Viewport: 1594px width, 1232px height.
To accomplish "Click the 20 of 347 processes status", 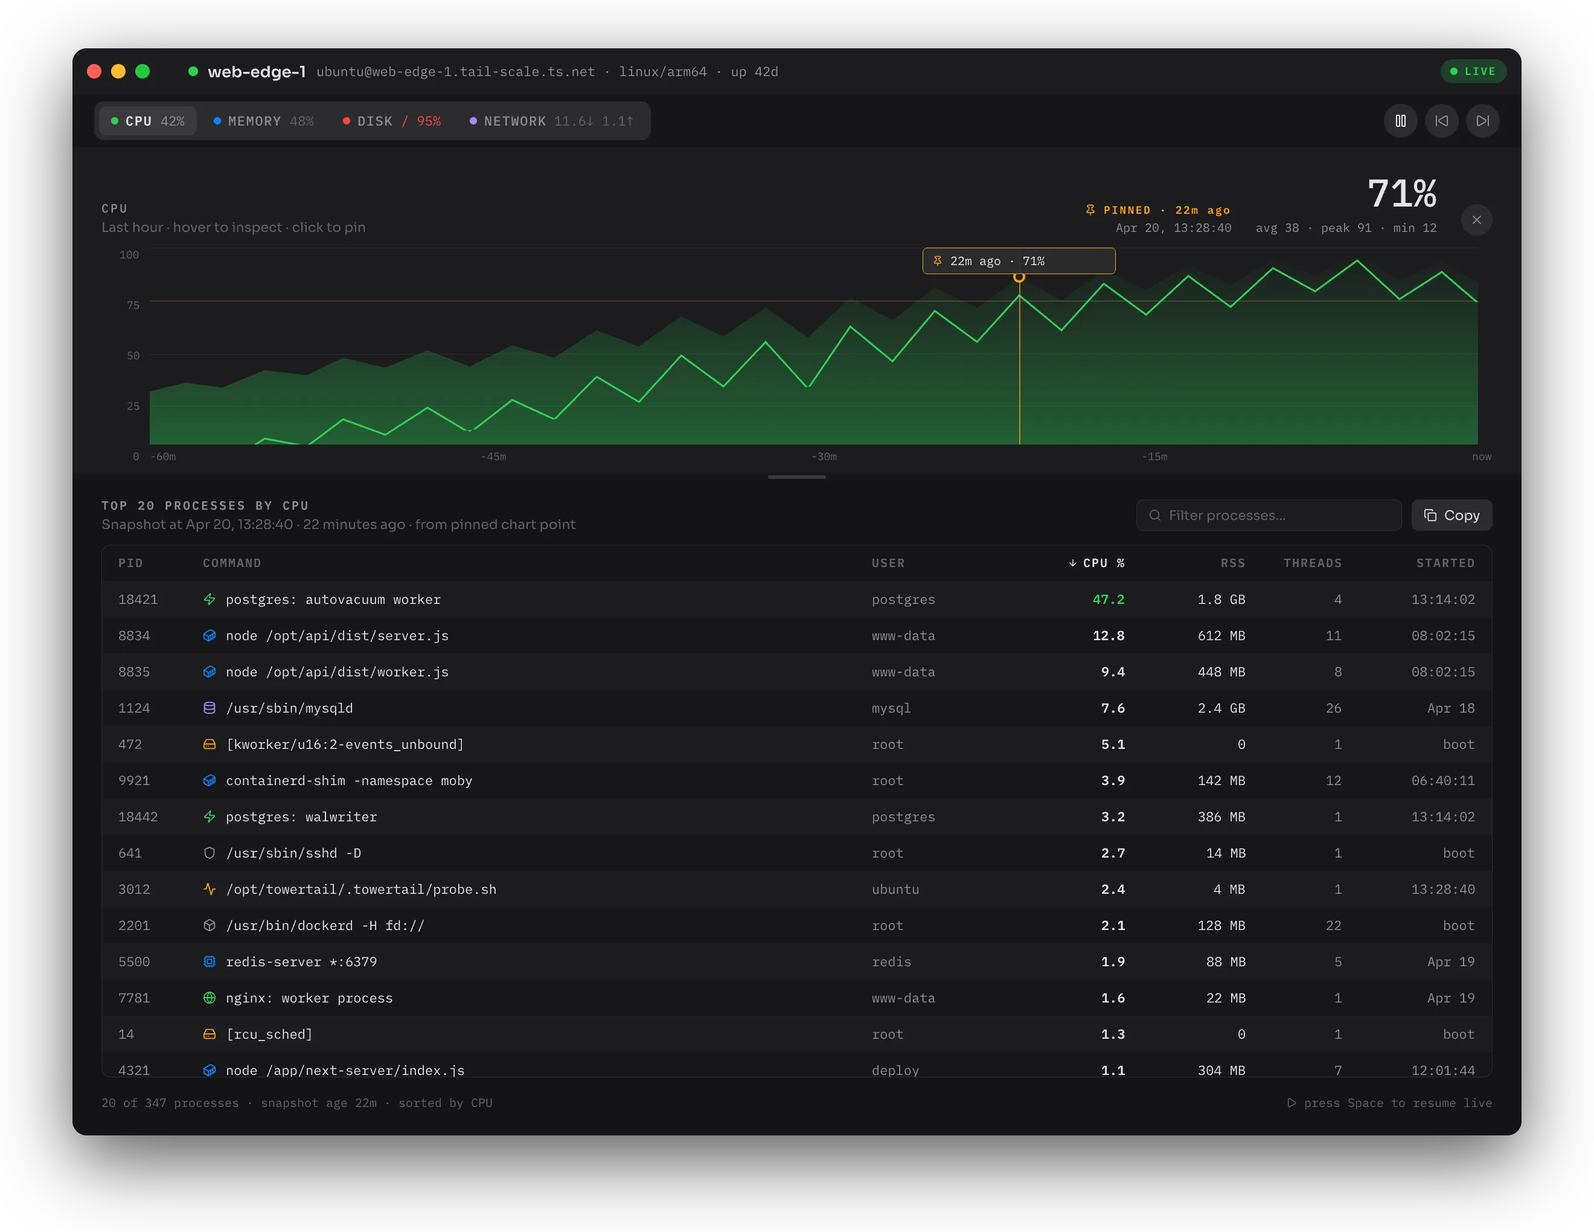I will tap(169, 1103).
